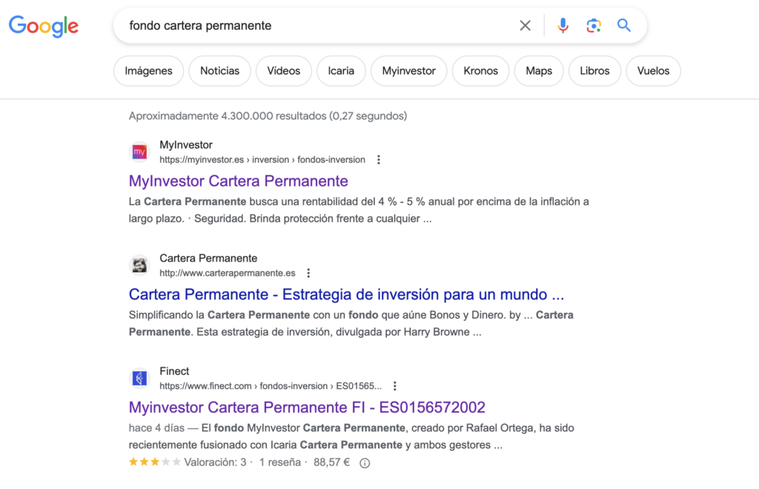The height and width of the screenshot is (489, 759).
Task: Switch to Vuelos results
Action: click(654, 71)
